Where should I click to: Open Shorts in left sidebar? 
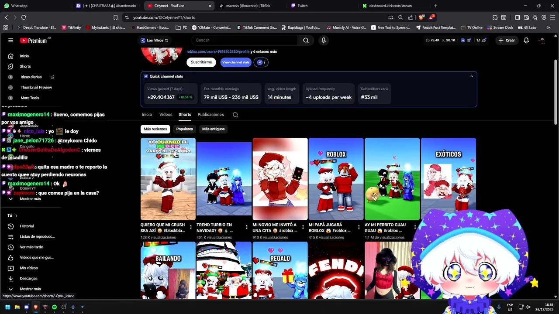[25, 66]
